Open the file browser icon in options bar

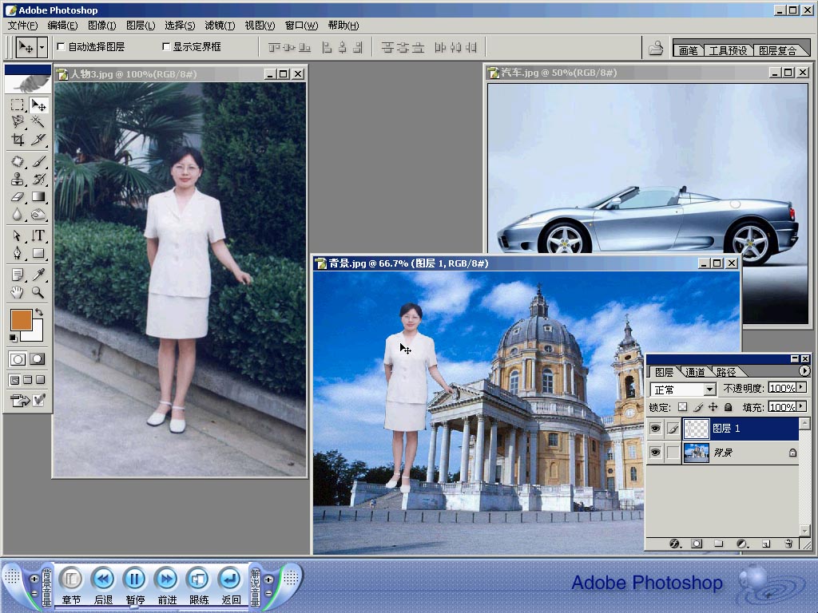click(x=656, y=48)
